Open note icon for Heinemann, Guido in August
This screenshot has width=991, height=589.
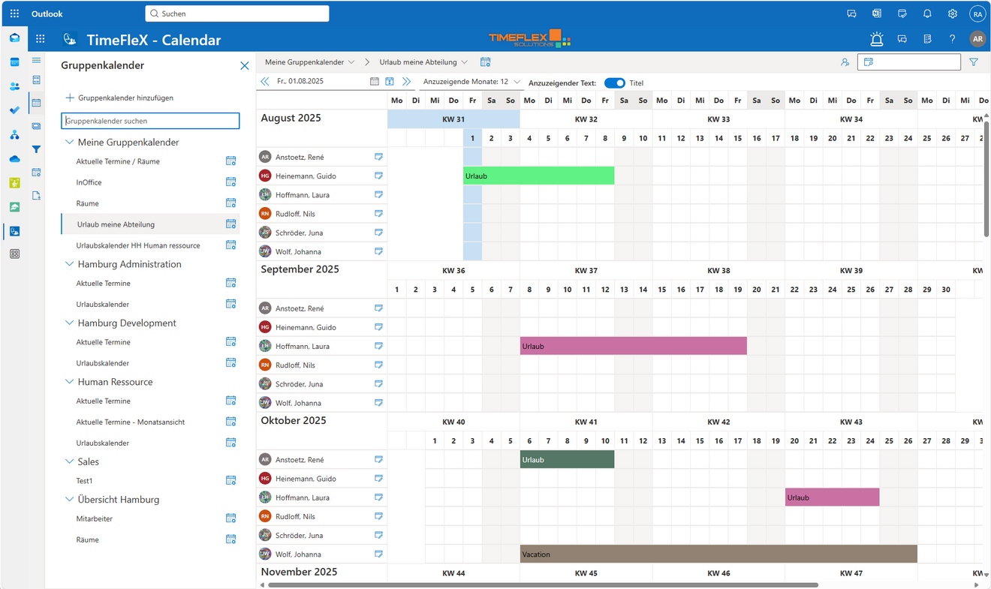pyautogui.click(x=379, y=176)
